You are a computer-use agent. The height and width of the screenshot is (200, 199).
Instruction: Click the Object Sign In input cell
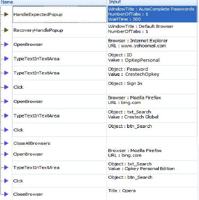click(152, 87)
